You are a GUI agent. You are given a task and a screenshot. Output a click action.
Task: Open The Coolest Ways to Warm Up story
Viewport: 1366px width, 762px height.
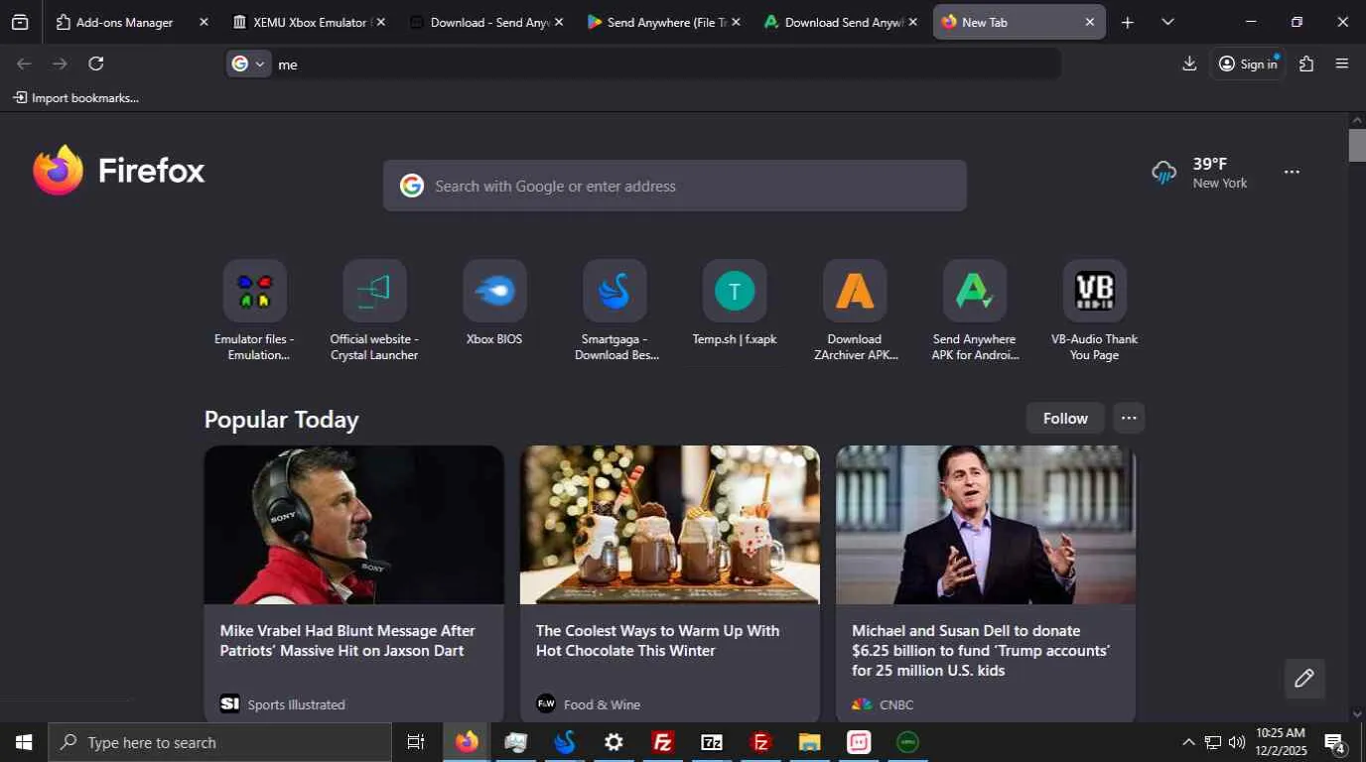(x=657, y=641)
